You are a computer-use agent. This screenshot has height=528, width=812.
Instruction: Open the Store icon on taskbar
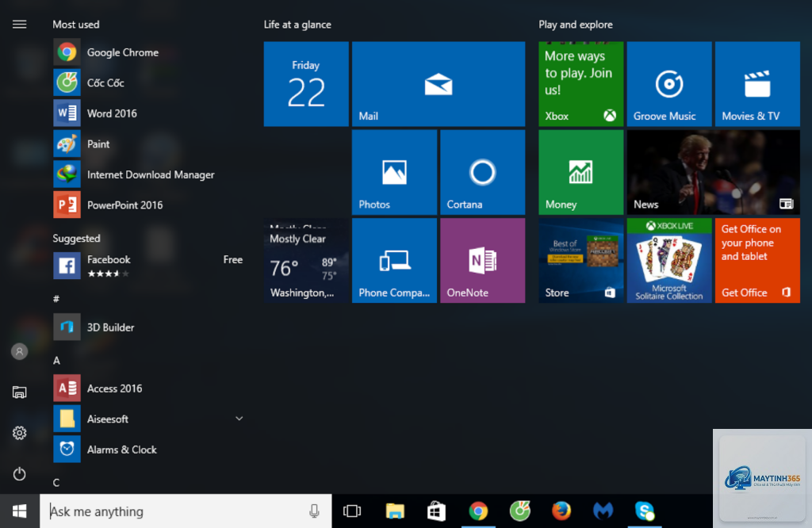point(436,511)
